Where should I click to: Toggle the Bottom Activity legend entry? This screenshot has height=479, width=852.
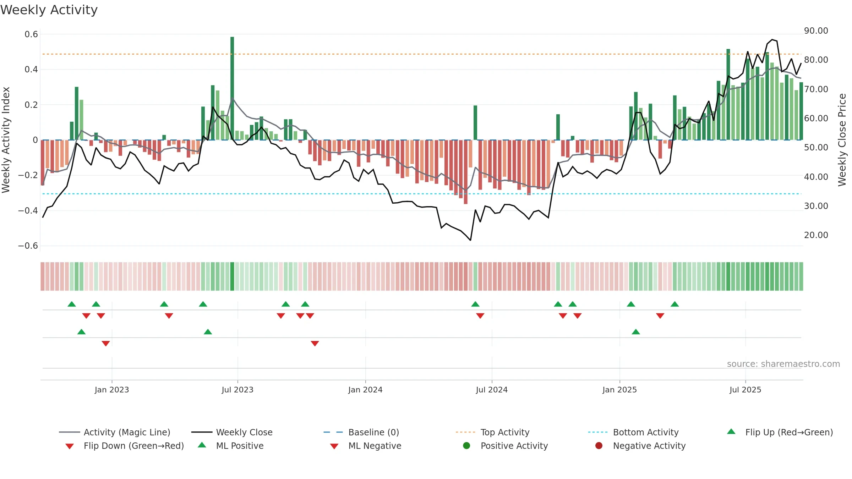pyautogui.click(x=633, y=432)
